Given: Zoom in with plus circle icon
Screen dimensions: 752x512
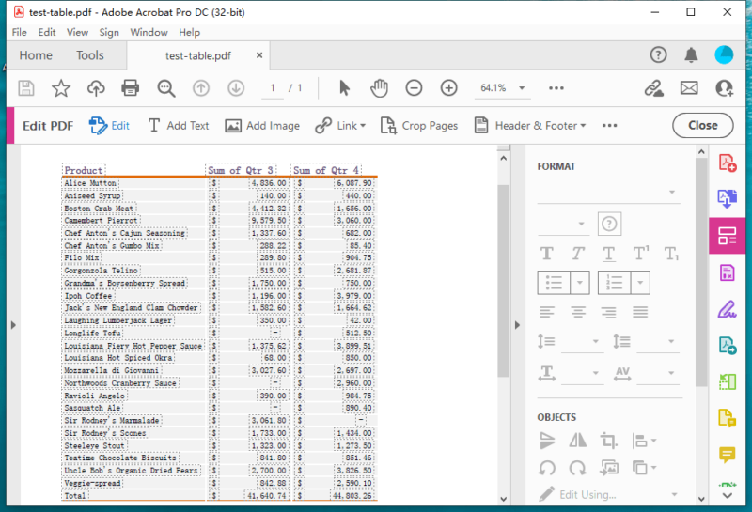Looking at the screenshot, I should (449, 88).
